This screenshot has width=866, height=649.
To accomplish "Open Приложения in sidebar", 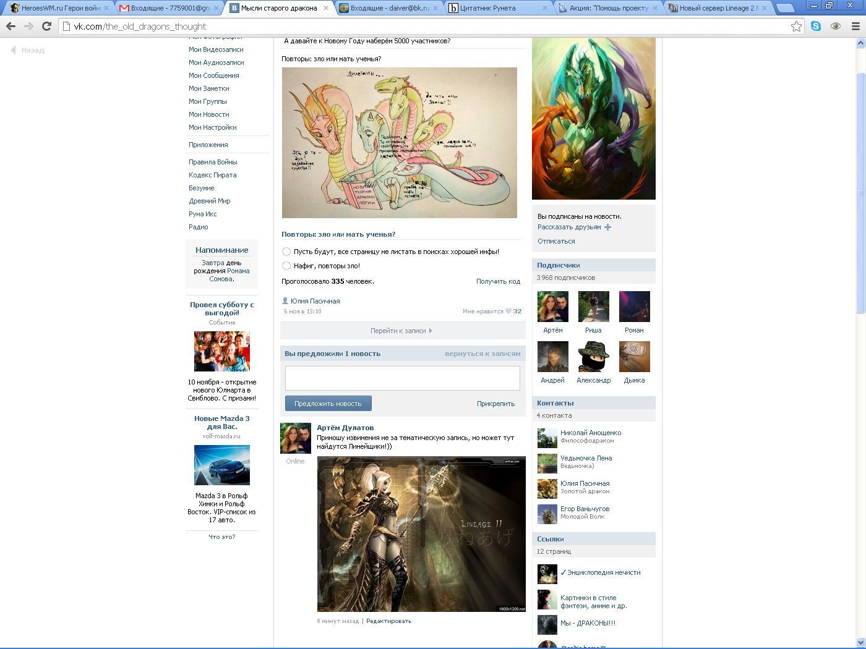I will tap(208, 145).
